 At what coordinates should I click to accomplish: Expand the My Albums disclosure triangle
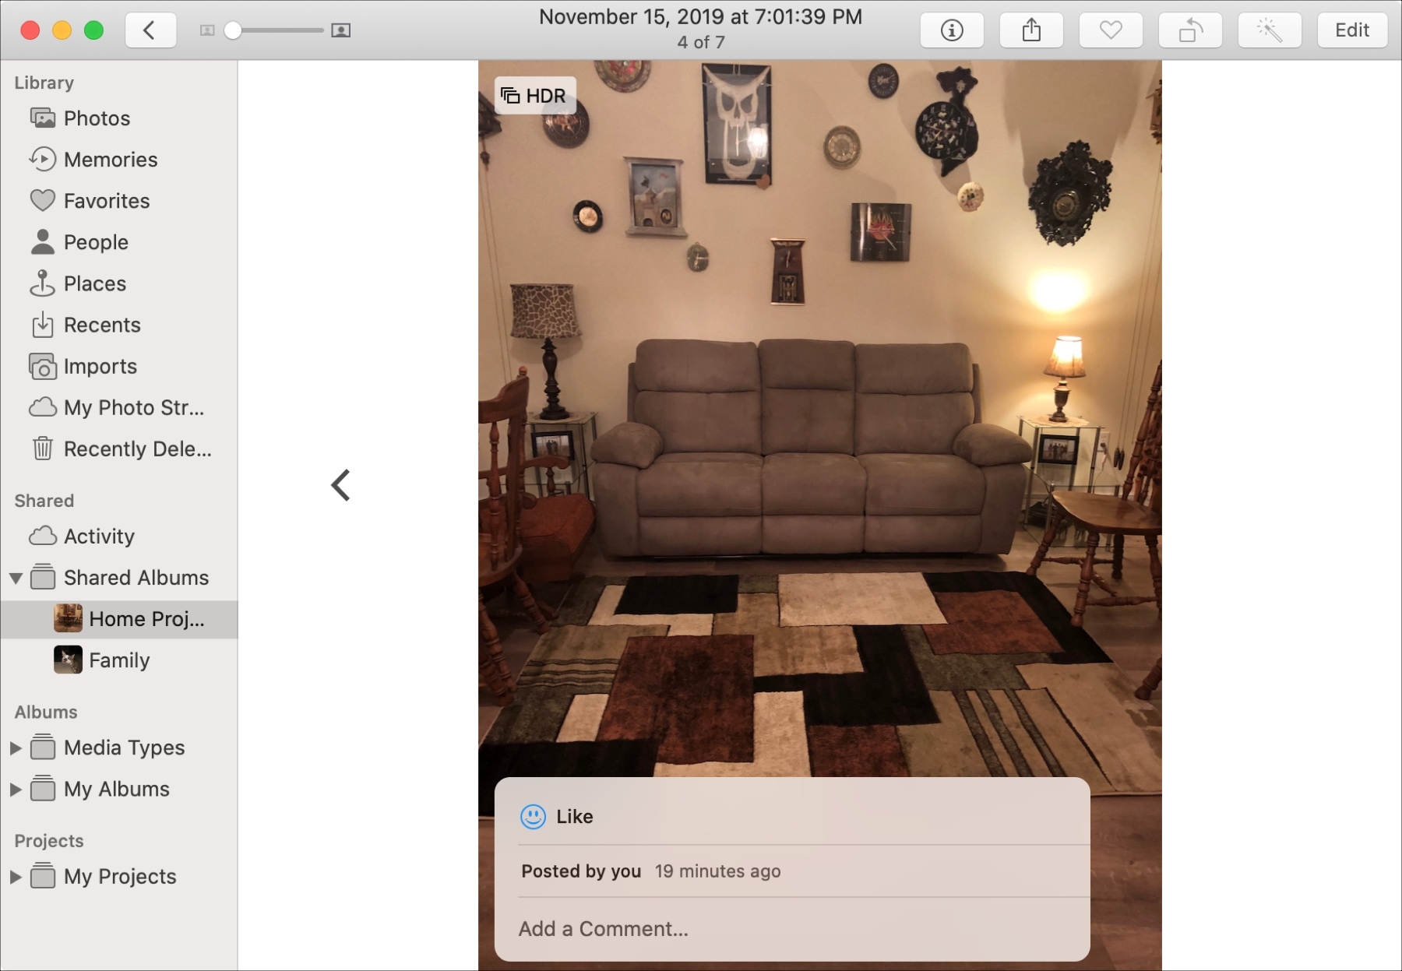(15, 789)
